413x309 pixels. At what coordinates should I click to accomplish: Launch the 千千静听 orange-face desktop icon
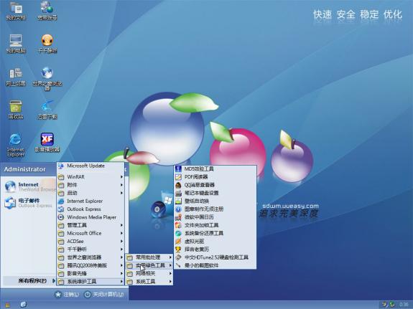tap(47, 44)
